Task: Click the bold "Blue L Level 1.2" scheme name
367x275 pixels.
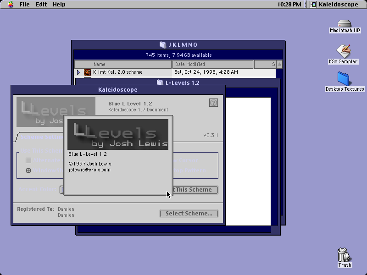Action: click(x=130, y=104)
